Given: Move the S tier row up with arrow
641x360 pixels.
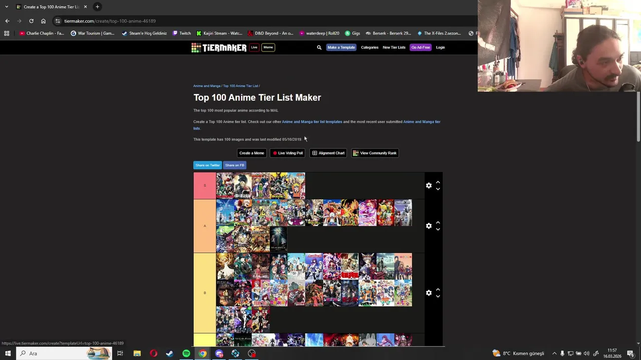Looking at the screenshot, I should [x=438, y=182].
